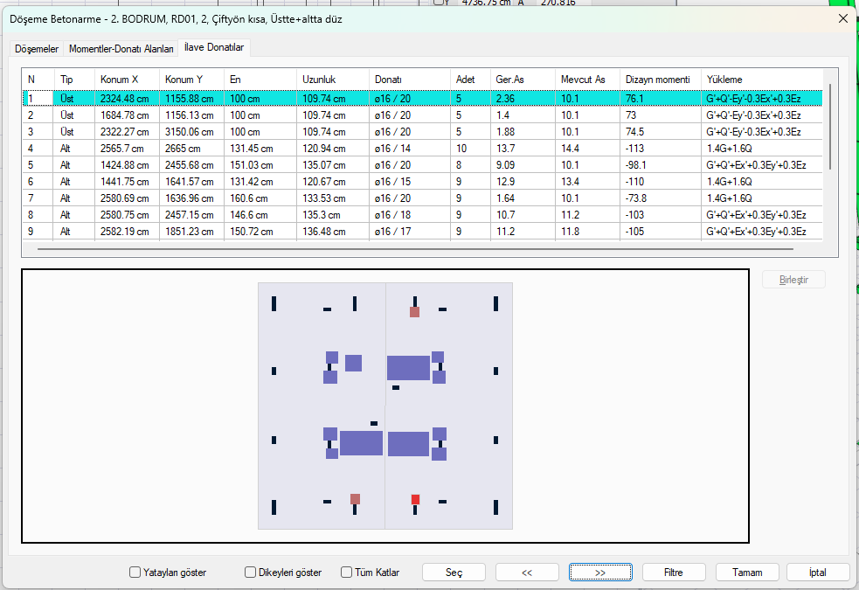Image resolution: width=859 pixels, height=590 pixels.
Task: Click the top pink reinforcement marker
Action: [415, 312]
